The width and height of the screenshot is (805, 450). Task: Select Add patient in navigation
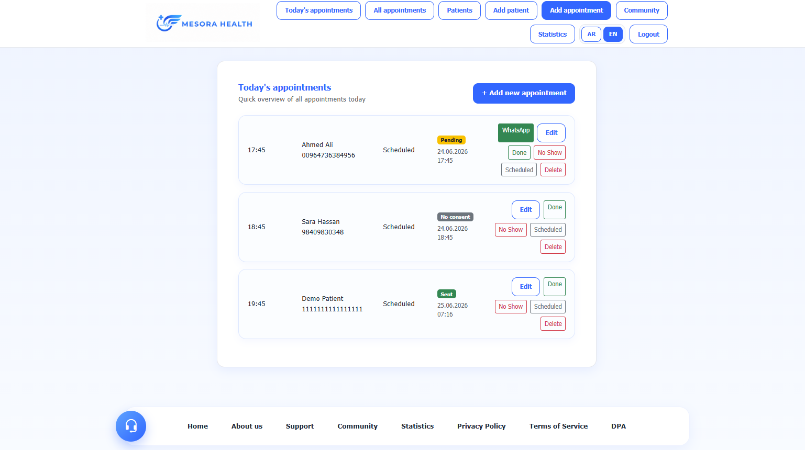pos(511,10)
